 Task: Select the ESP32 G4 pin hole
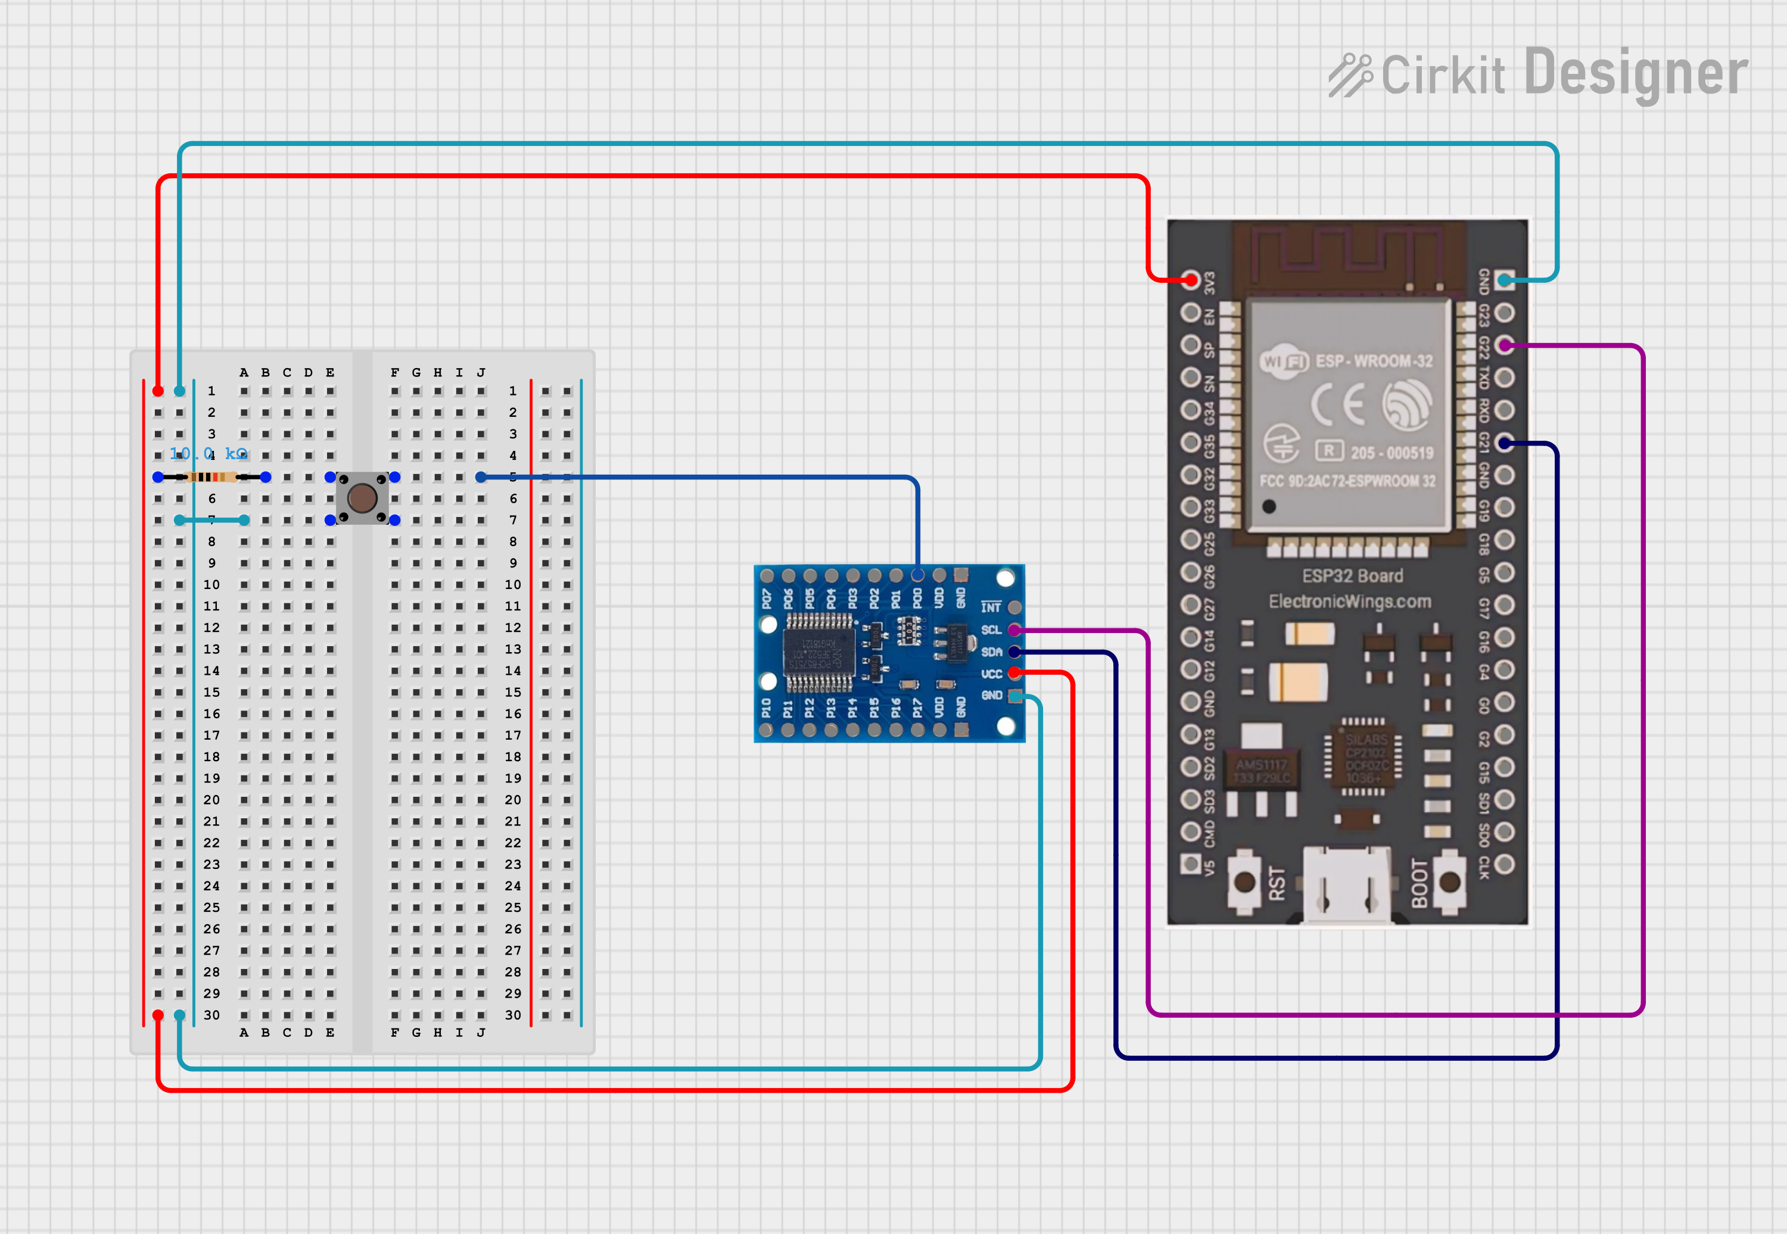[x=1505, y=669]
